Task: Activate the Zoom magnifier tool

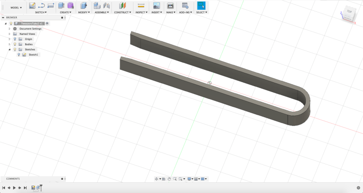Action: pyautogui.click(x=175, y=179)
